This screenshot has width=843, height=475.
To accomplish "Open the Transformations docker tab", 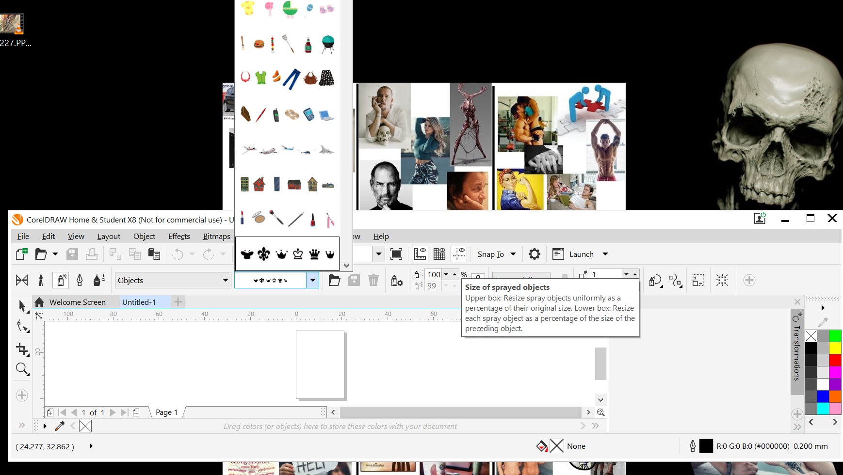I will [796, 352].
